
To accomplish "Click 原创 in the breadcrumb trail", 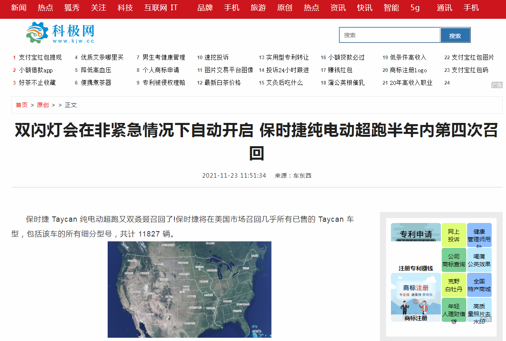I will pos(43,105).
